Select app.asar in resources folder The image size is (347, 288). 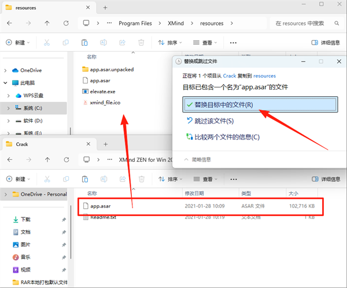96,81
